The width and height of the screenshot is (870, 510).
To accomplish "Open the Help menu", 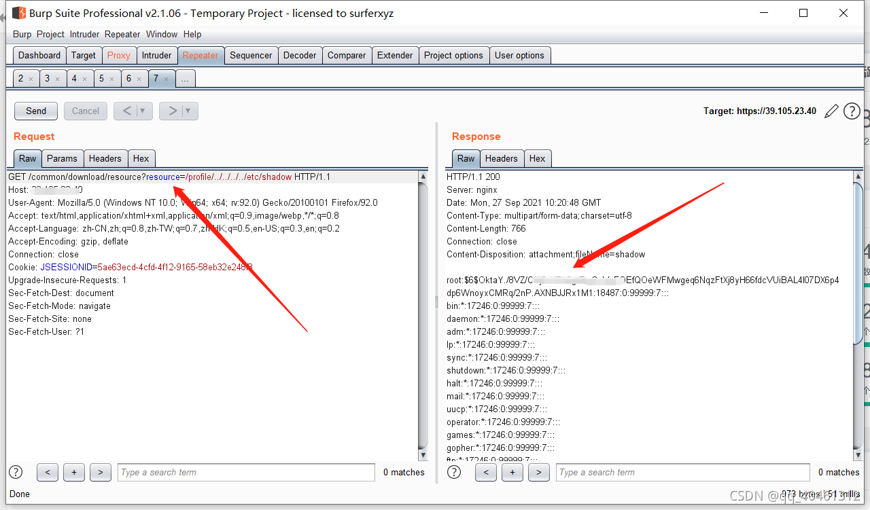I will click(x=192, y=34).
